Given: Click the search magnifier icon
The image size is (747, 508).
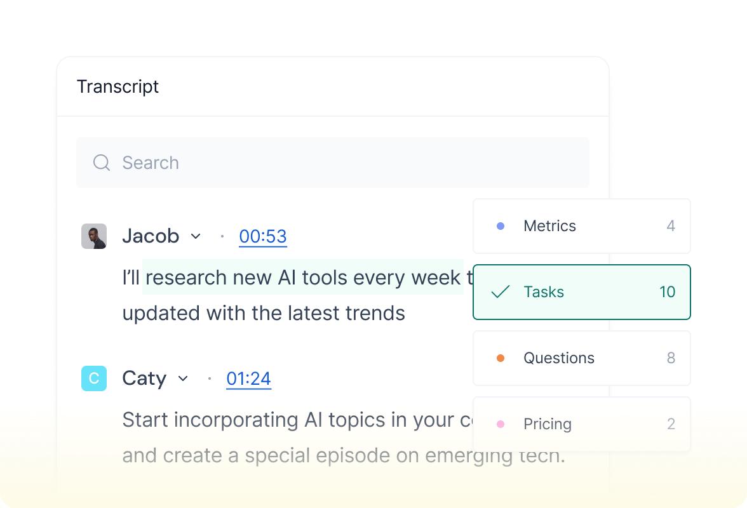Looking at the screenshot, I should click(102, 163).
